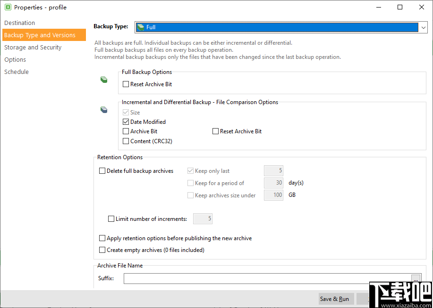
Task: Check the Archive Bit comparison option
Action: click(x=126, y=131)
